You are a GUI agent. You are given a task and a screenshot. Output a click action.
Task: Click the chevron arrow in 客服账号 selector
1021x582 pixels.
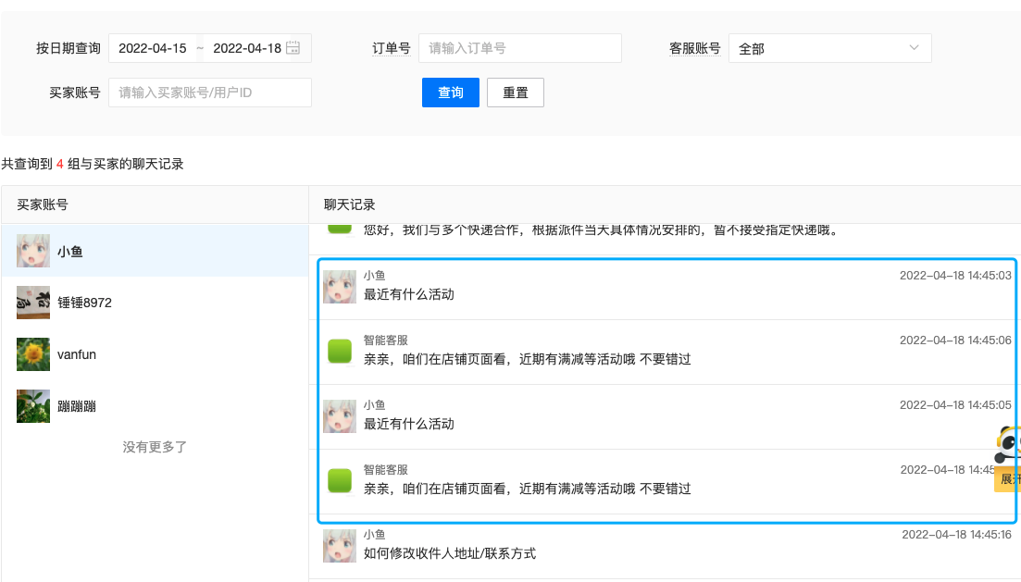click(914, 48)
